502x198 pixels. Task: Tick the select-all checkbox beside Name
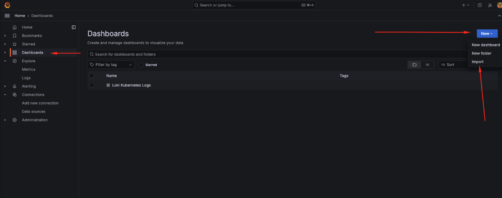pos(91,76)
